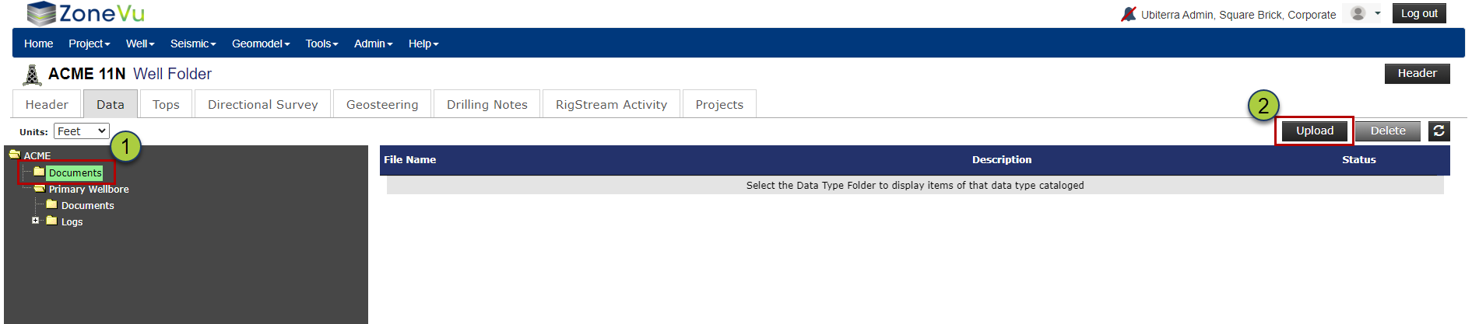Click the oil rig well icon
This screenshot has height=324, width=1472.
point(32,75)
